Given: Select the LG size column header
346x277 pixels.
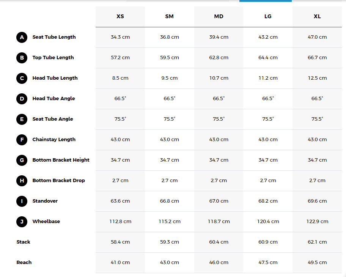Looking at the screenshot, I should 268,17.
